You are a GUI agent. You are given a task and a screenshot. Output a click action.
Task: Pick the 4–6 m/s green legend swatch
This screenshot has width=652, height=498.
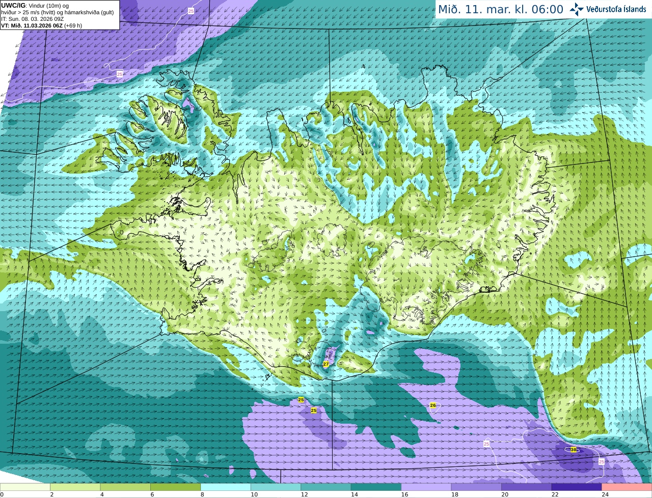tap(125, 487)
